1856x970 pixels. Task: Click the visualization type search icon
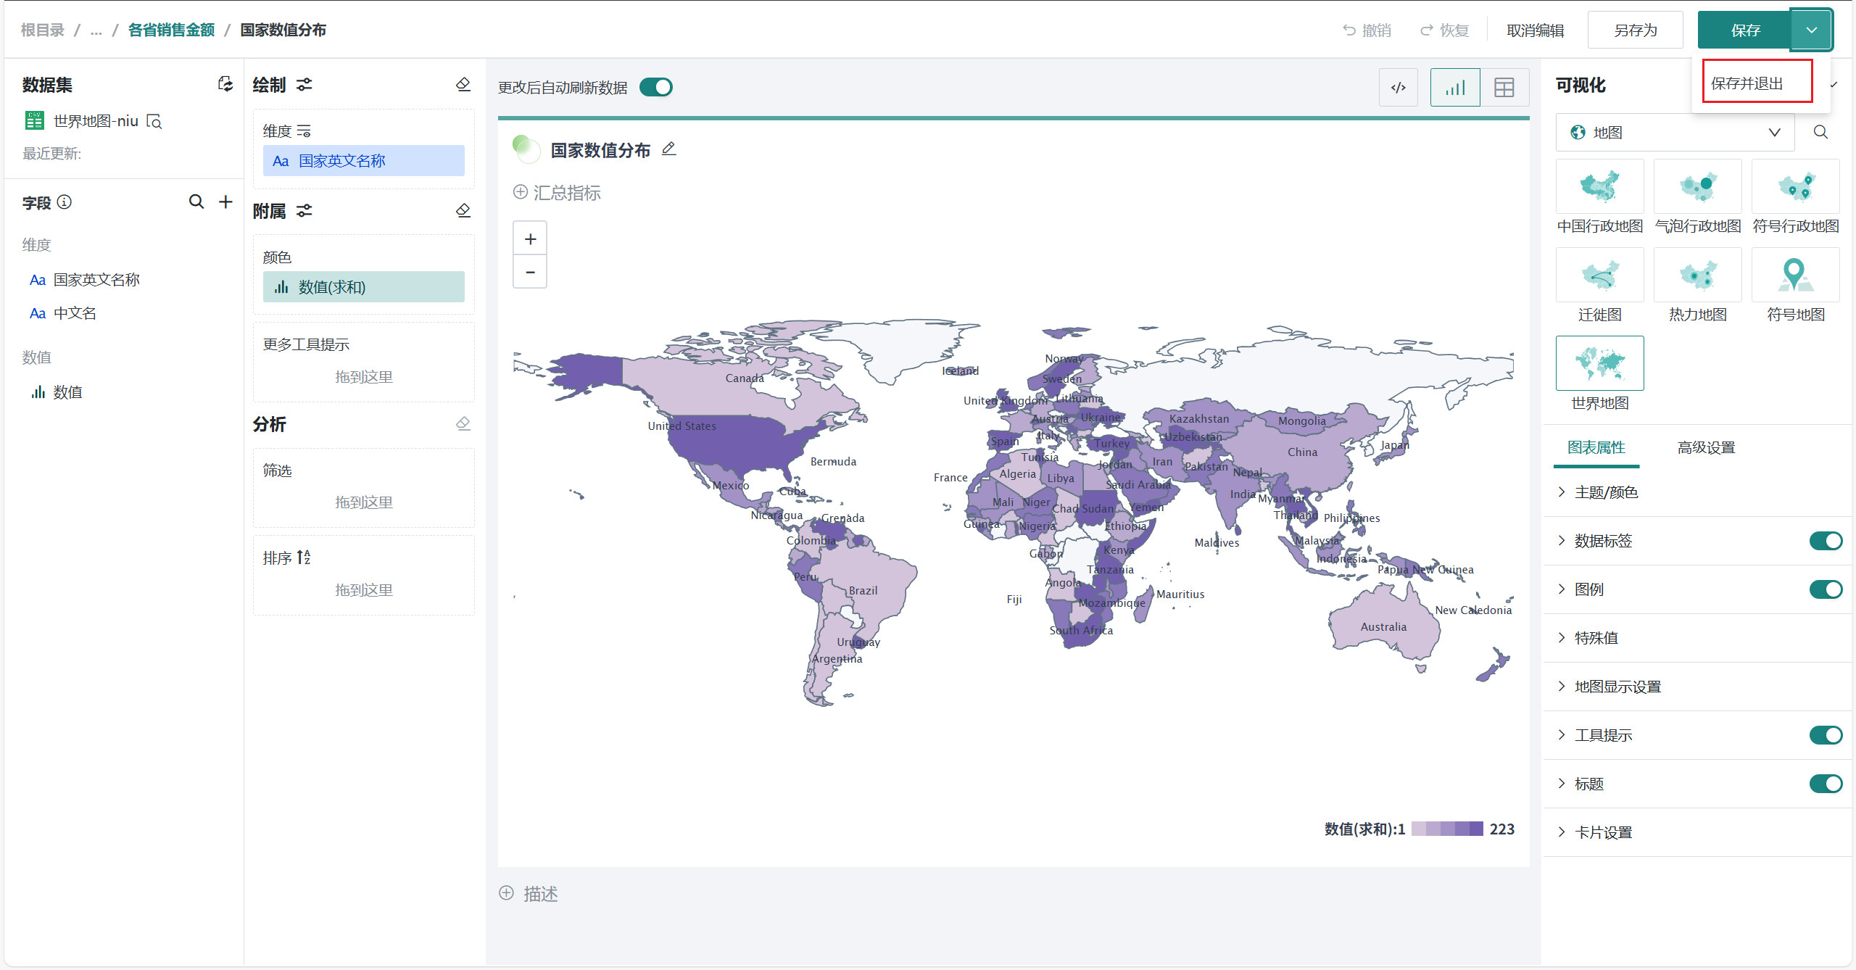coord(1820,132)
